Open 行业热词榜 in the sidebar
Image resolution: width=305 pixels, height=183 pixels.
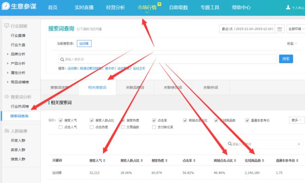[x=20, y=106]
